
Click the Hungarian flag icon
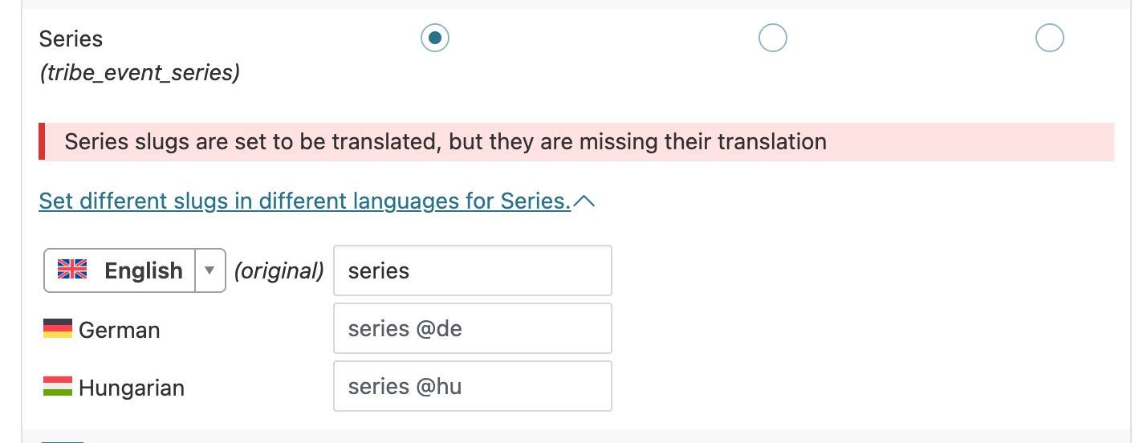58,386
